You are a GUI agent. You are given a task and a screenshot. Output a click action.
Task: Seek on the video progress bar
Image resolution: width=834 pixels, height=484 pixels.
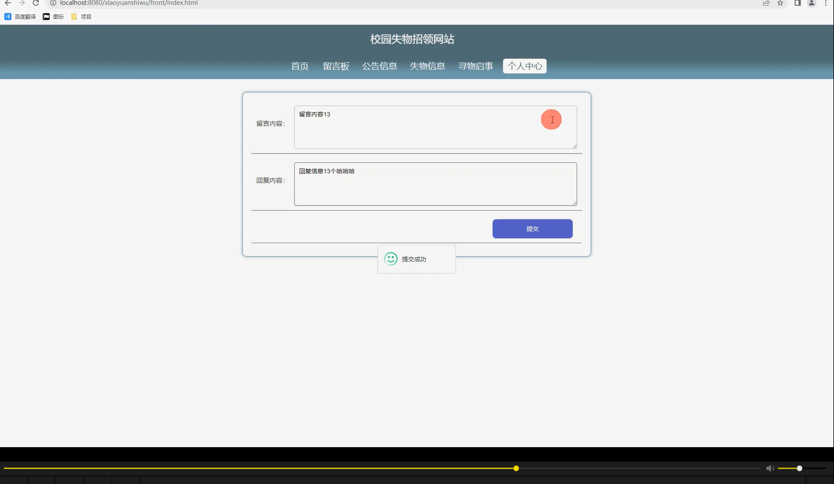(381, 469)
